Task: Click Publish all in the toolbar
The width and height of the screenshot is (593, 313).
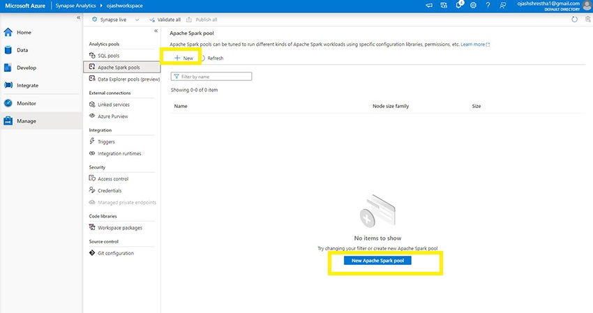Action: (202, 20)
